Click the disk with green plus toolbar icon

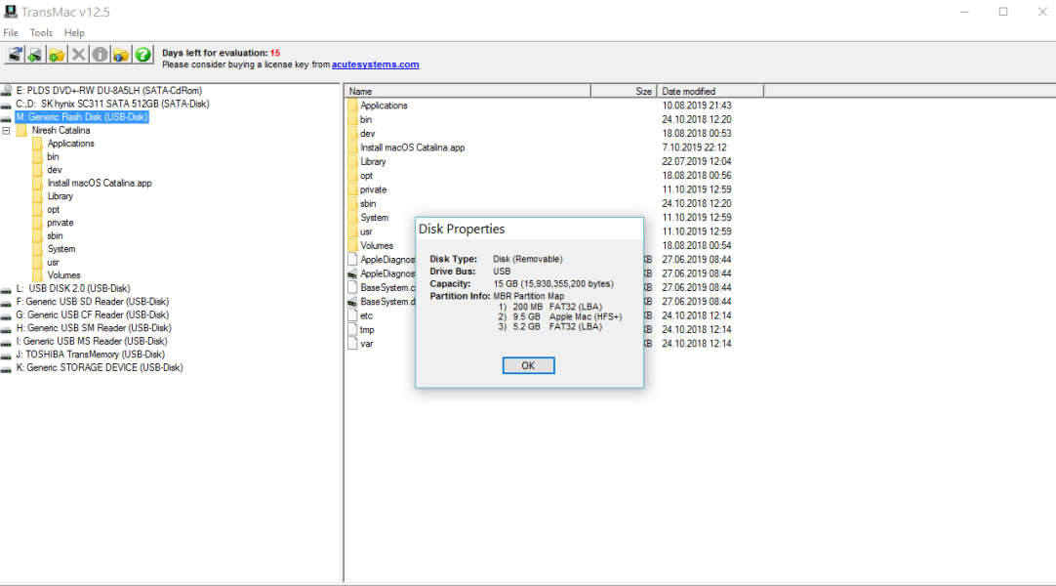pyautogui.click(x=35, y=55)
